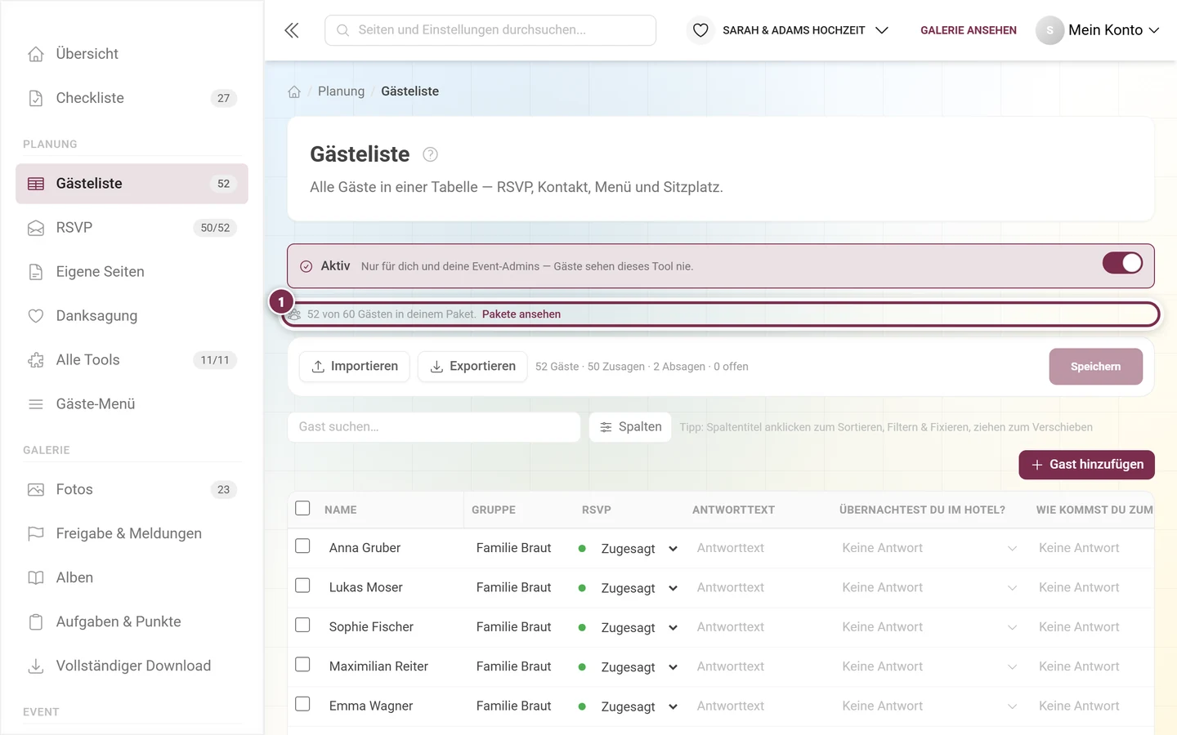Click the flag icon next to Freigabe & Meldungen
This screenshot has width=1177, height=735.
[36, 534]
